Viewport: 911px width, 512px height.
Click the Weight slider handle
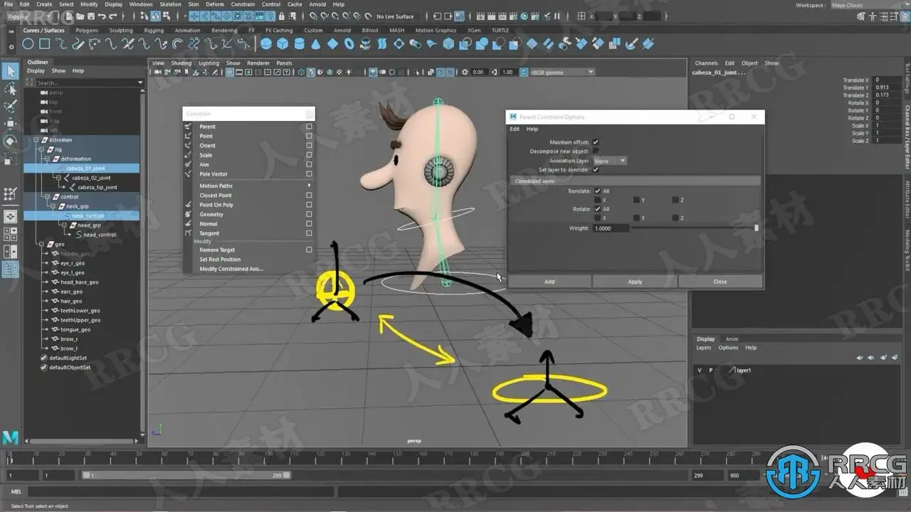tap(756, 228)
